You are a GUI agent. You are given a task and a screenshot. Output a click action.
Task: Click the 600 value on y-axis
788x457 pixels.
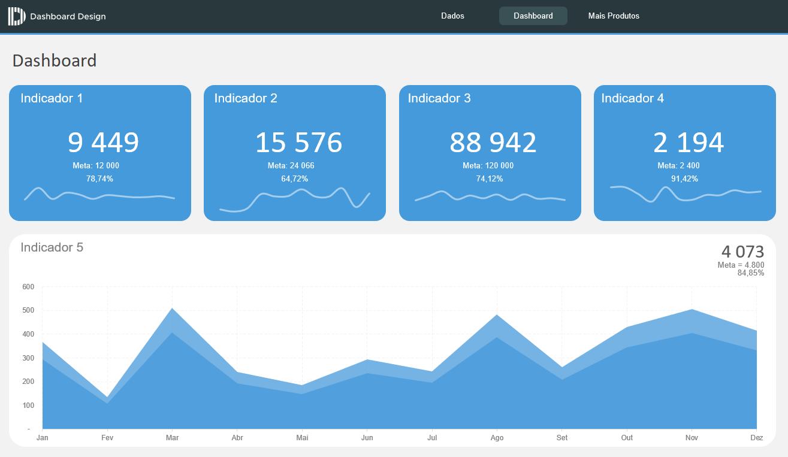click(29, 287)
